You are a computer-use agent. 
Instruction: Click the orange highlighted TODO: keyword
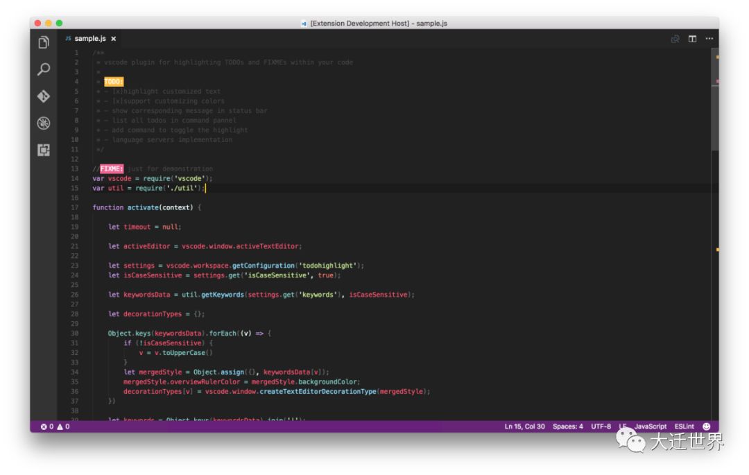[113, 82]
